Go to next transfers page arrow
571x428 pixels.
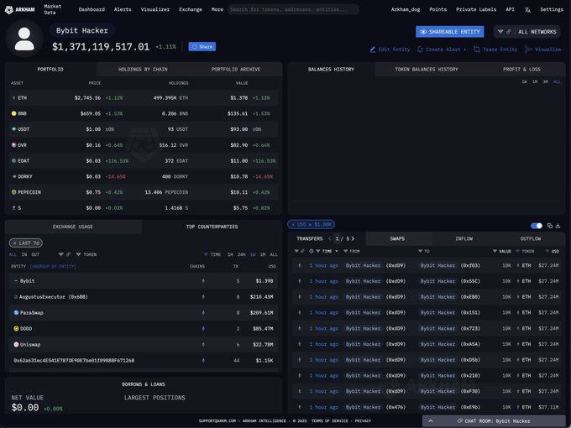tap(353, 238)
